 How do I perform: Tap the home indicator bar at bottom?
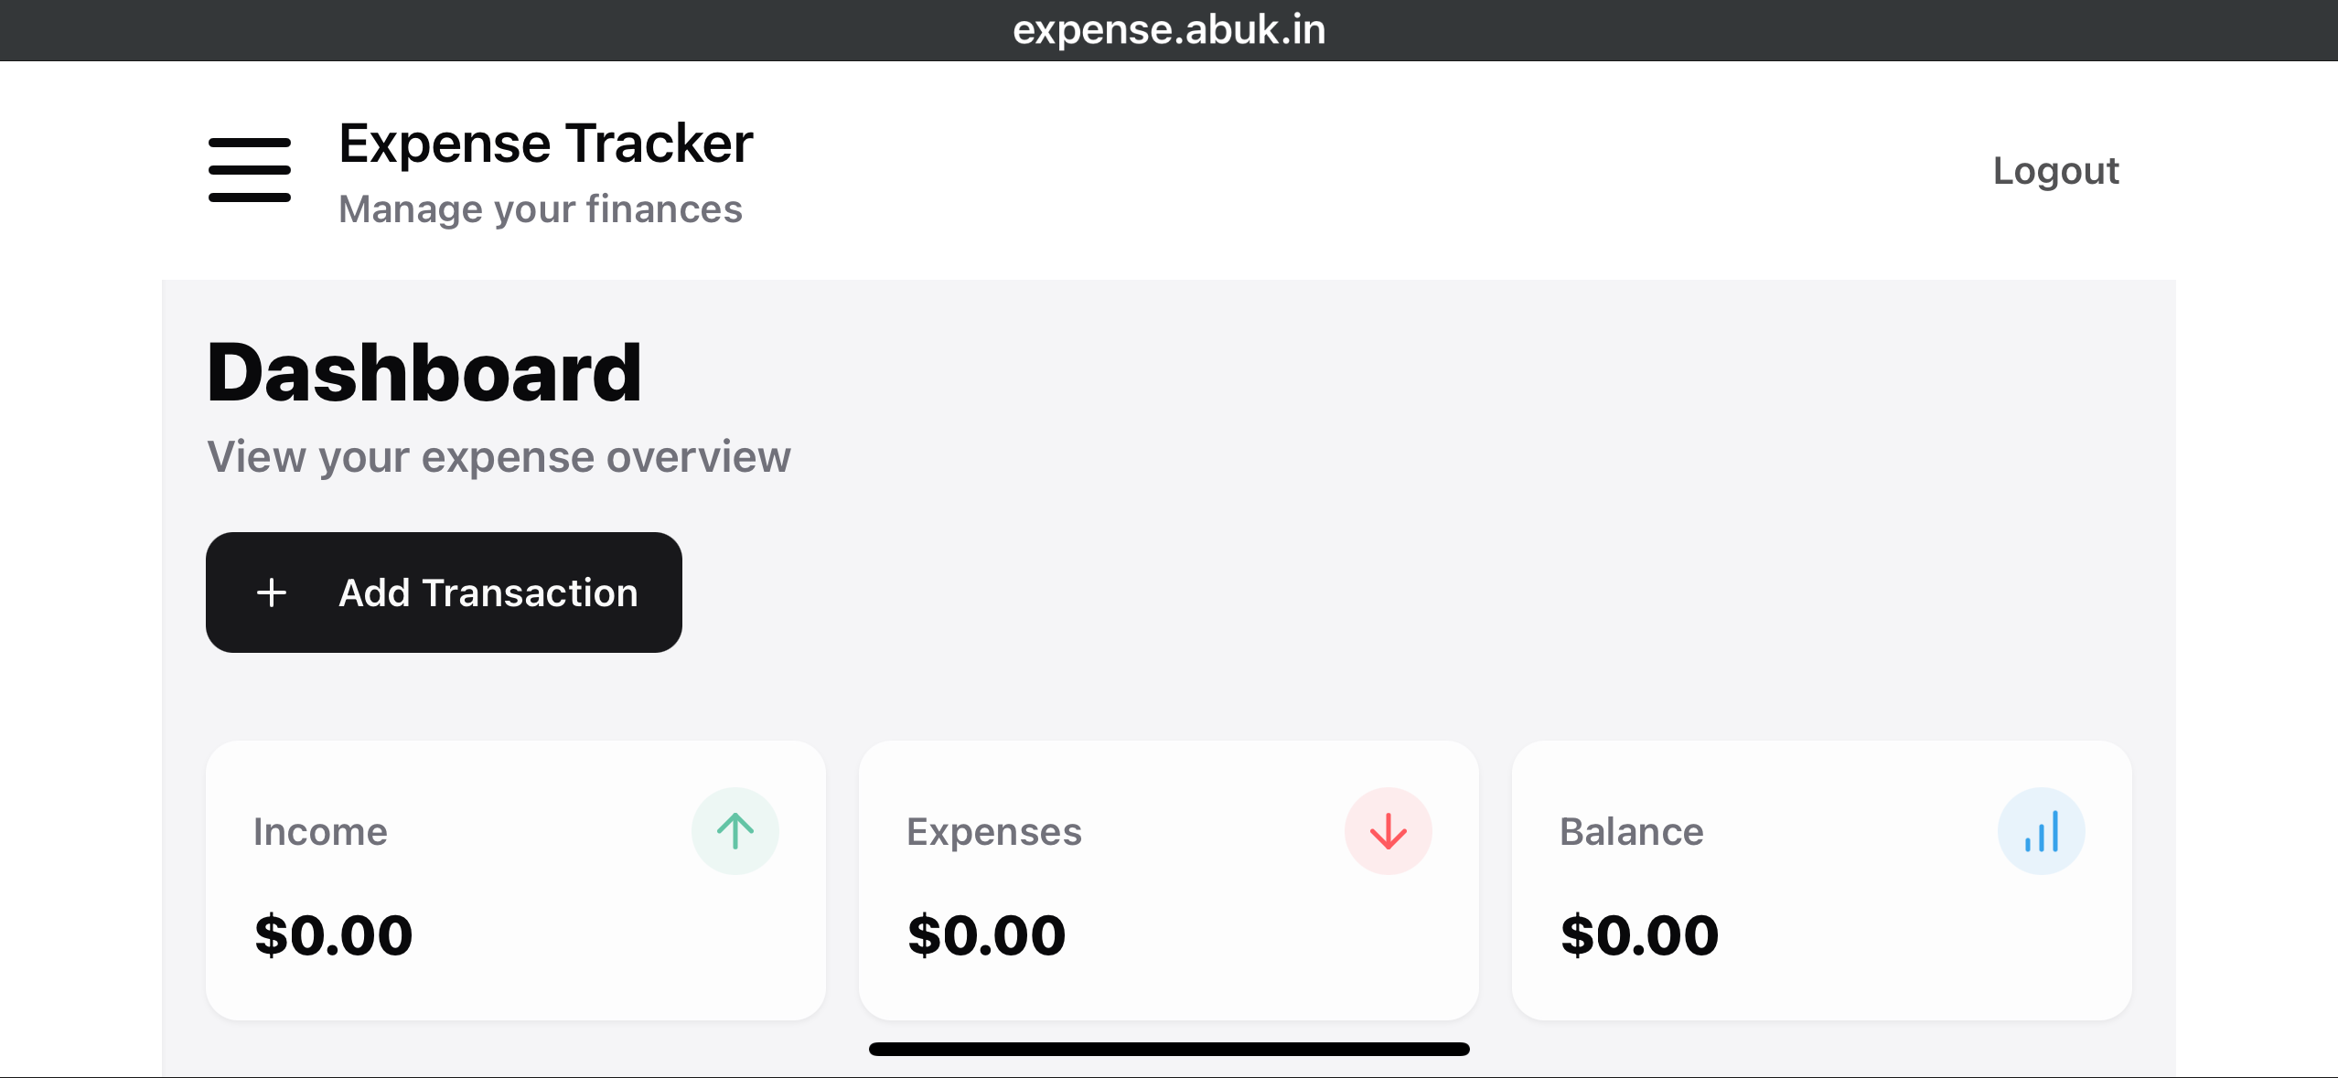coord(1169,1049)
